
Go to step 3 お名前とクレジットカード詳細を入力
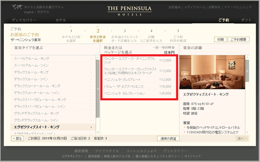click(125, 36)
